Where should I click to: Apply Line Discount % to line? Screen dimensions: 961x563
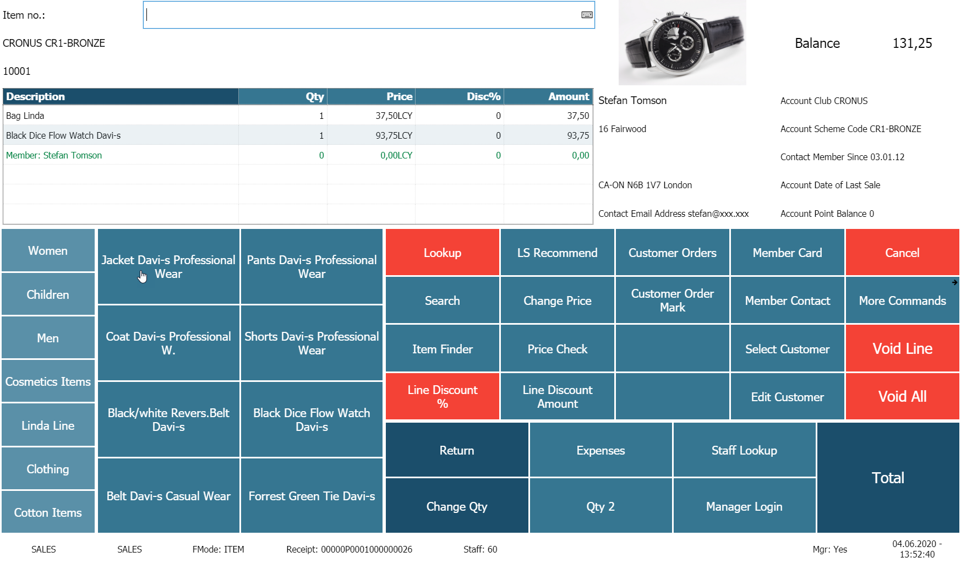(x=442, y=396)
